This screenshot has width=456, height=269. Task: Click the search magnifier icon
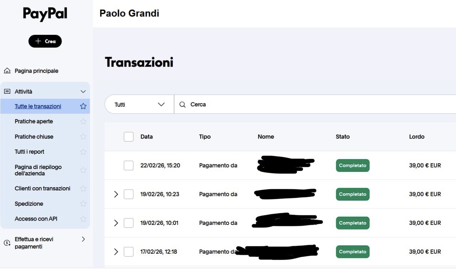[x=183, y=105]
